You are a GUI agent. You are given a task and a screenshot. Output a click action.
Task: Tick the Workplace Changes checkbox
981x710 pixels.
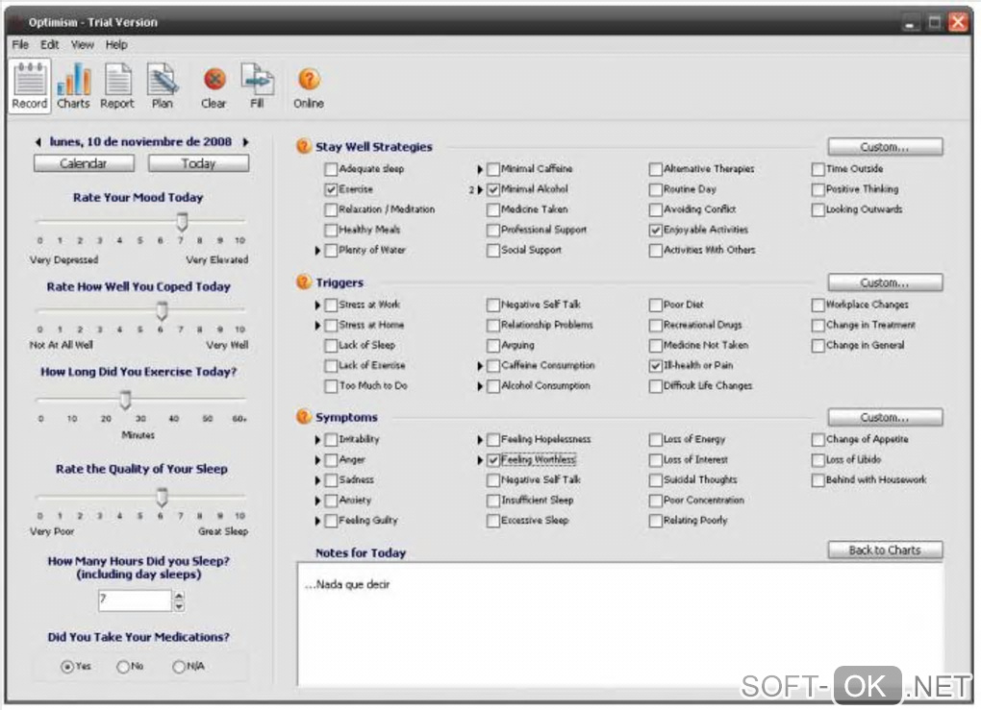pyautogui.click(x=817, y=305)
